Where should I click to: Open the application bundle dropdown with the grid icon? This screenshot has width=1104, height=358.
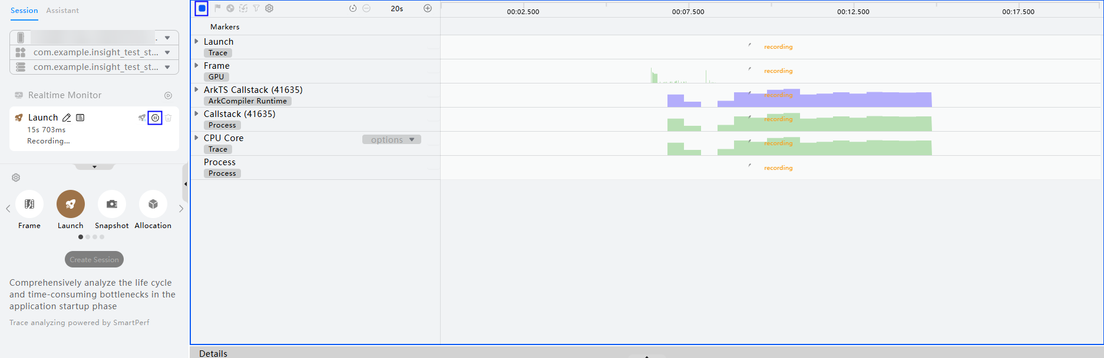(94, 52)
